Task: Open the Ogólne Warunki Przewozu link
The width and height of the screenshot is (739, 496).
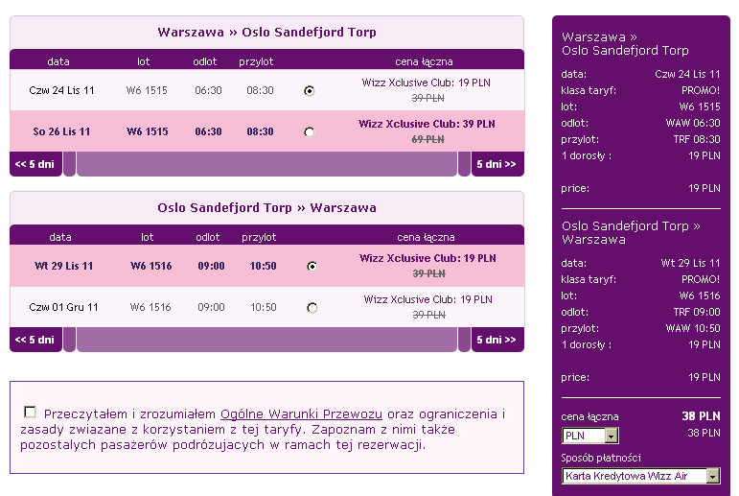Action: tap(301, 413)
